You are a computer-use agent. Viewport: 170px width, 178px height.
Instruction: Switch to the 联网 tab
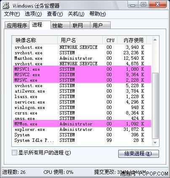[x=80, y=25]
